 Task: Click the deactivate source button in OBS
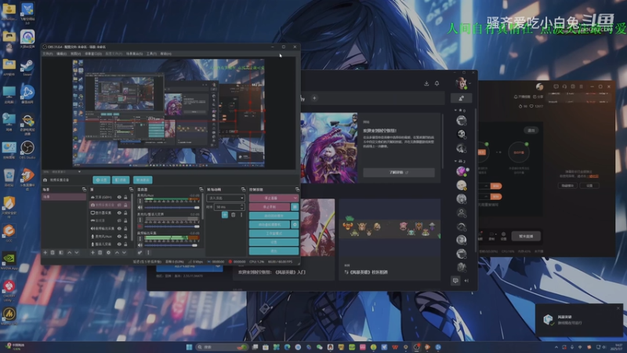[x=143, y=180]
